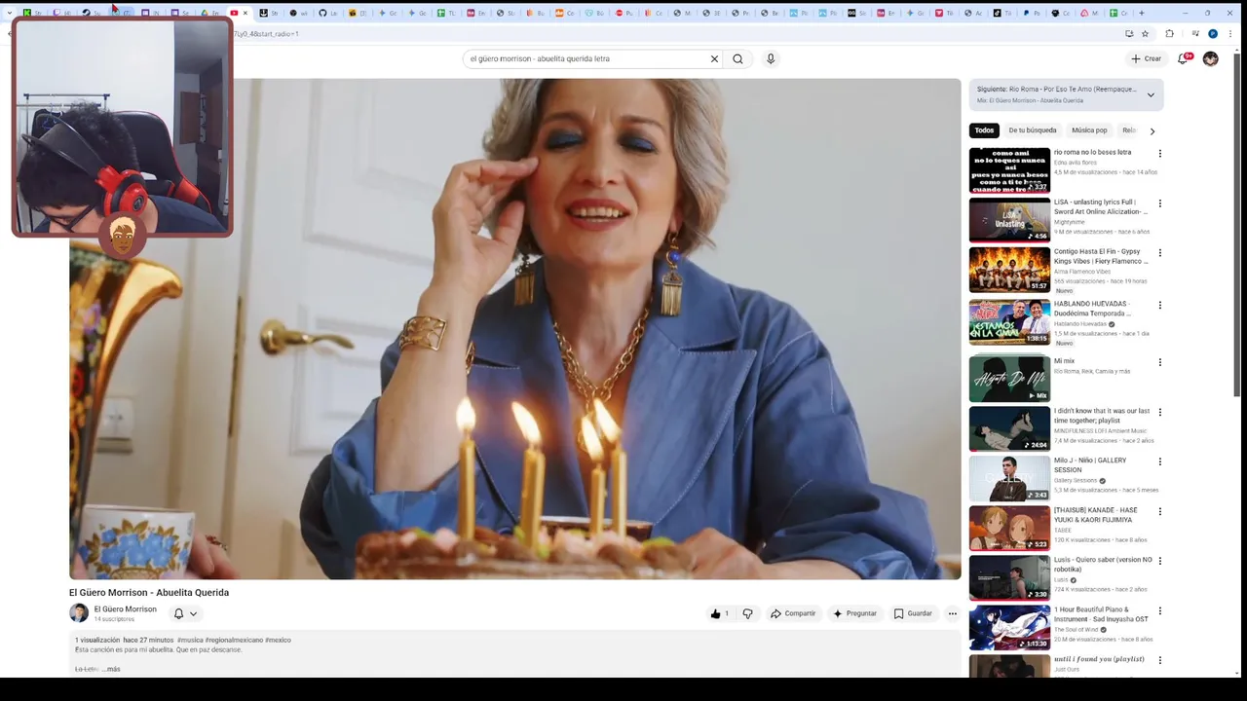The height and width of the screenshot is (701, 1247).
Task: Open options for HABLANDO HUEVADAS video
Action: (1159, 305)
